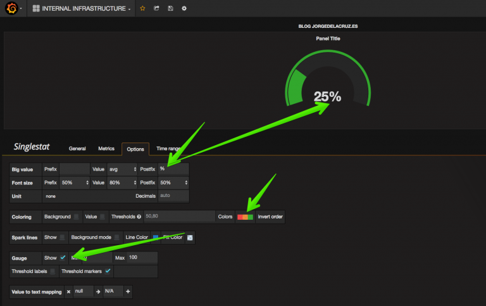This screenshot has height=306, width=486.
Task: Toggle the Coloring Background checkbox
Action: click(x=76, y=217)
